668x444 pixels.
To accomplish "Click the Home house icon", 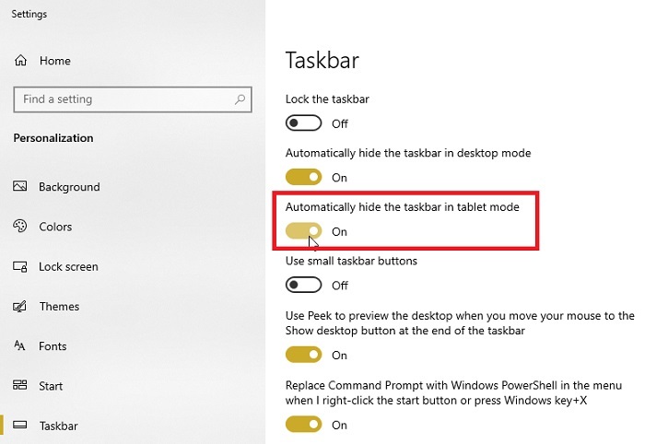I will coord(20,61).
